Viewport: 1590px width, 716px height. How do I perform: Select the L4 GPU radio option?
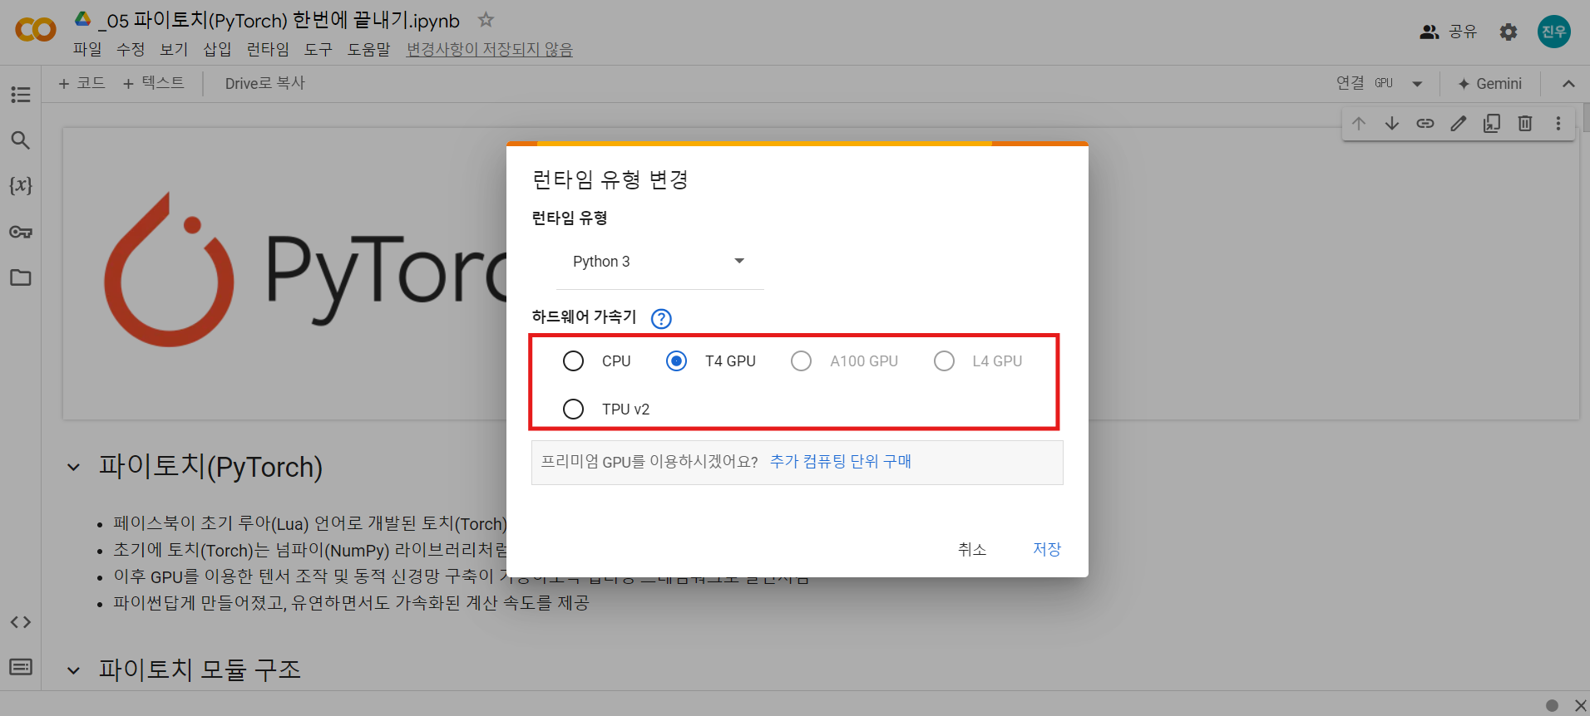tap(944, 361)
